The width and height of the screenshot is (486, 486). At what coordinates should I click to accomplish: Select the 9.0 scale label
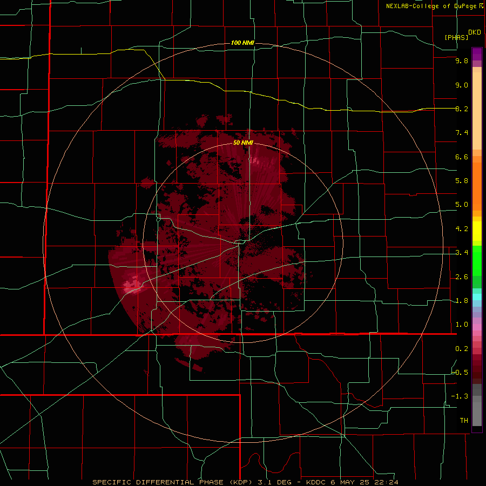click(462, 85)
